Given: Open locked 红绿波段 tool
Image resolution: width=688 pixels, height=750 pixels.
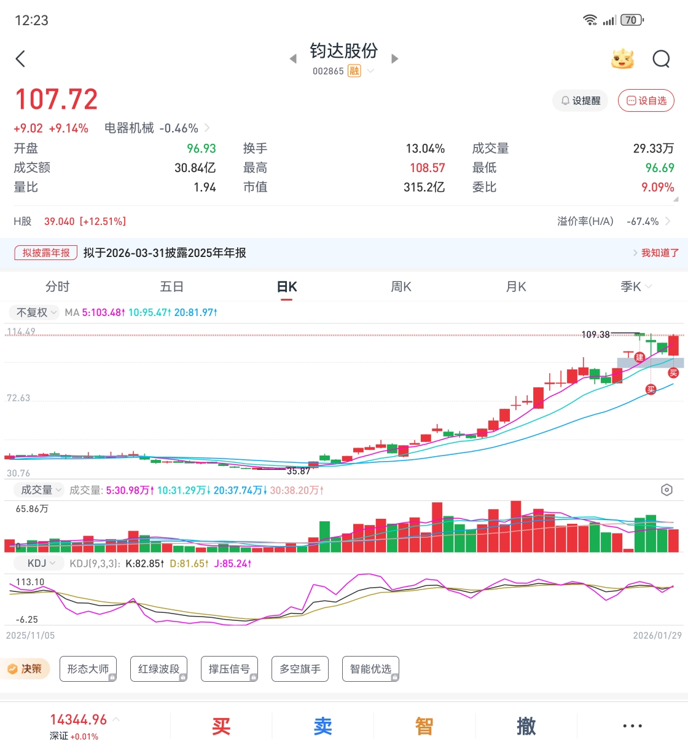Looking at the screenshot, I should (x=158, y=669).
